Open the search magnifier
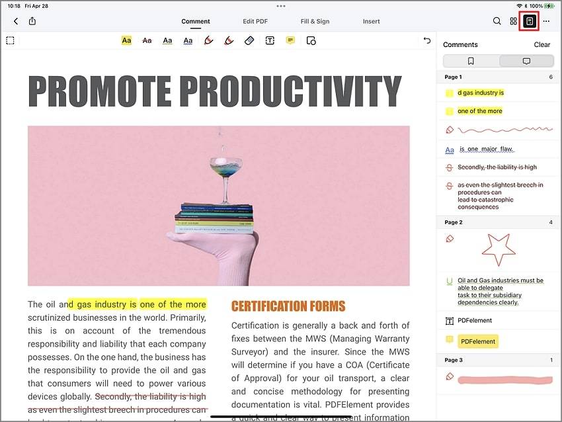Screen dimensions: 562x422 (497, 21)
